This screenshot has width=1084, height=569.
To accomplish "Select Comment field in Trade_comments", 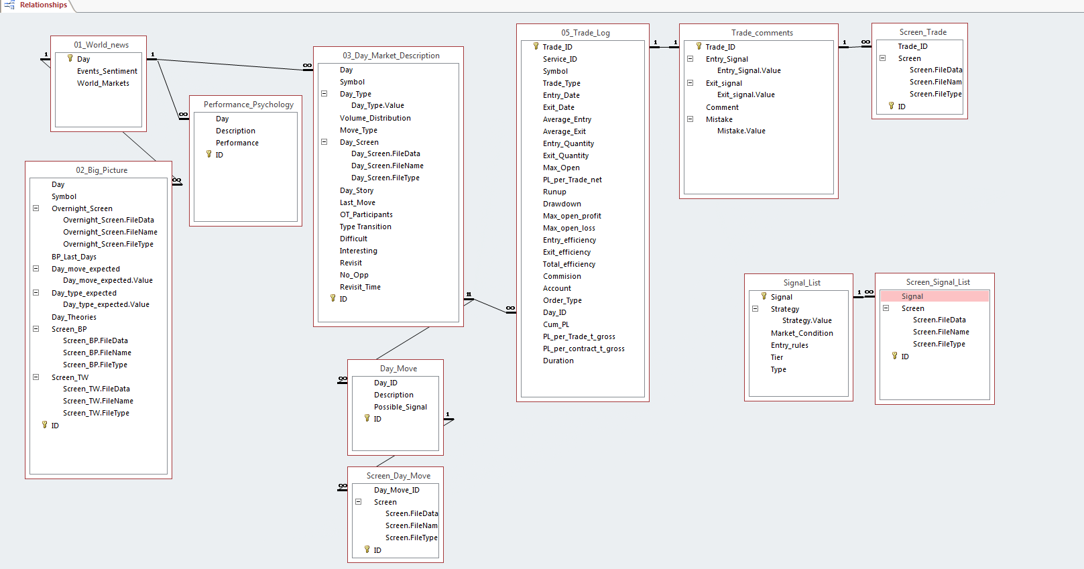I will [x=722, y=107].
